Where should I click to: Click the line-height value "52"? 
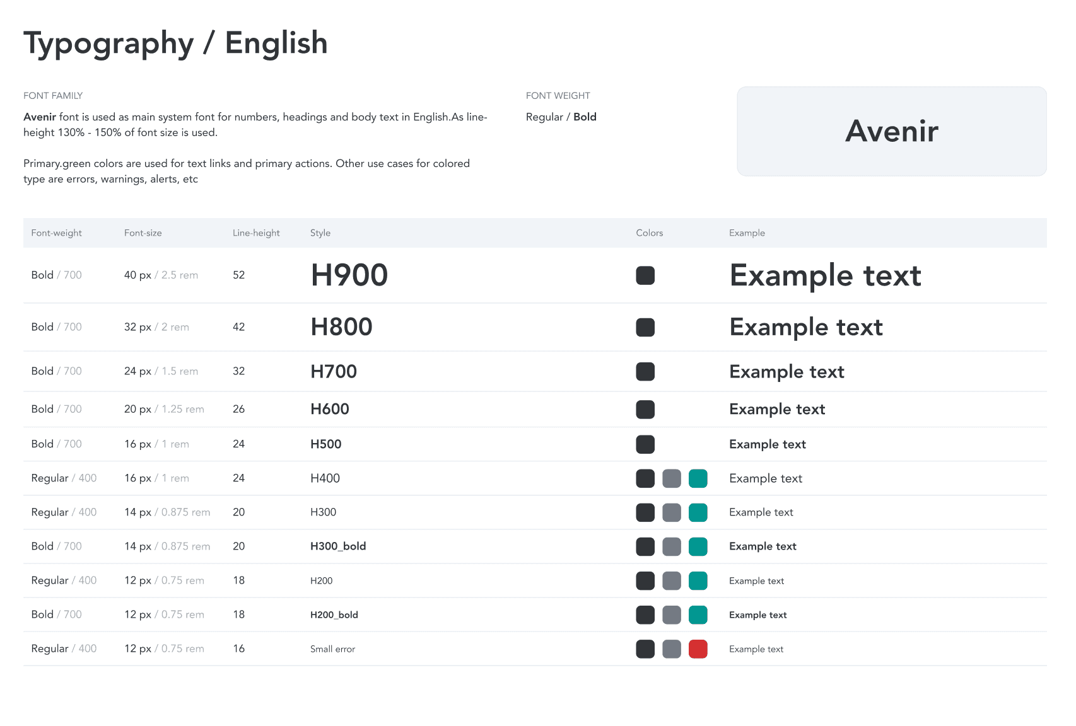(x=239, y=275)
